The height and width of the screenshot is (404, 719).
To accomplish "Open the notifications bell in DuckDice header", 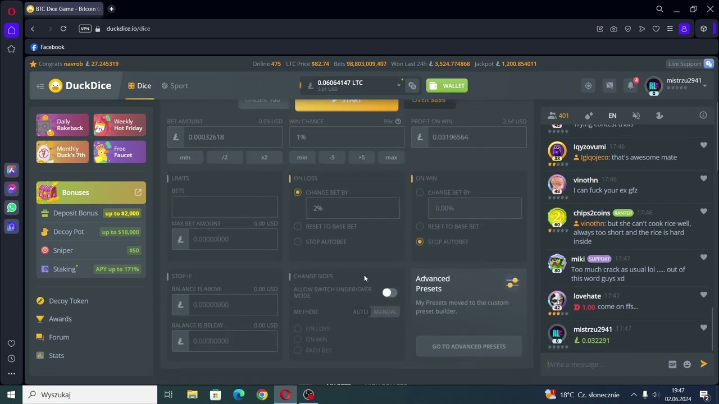I will point(631,85).
